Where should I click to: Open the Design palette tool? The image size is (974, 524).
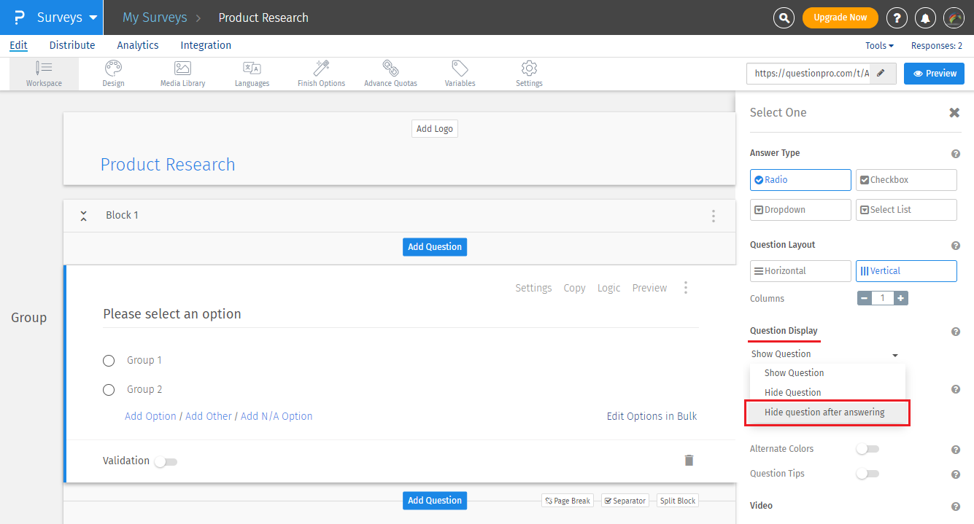tap(113, 69)
